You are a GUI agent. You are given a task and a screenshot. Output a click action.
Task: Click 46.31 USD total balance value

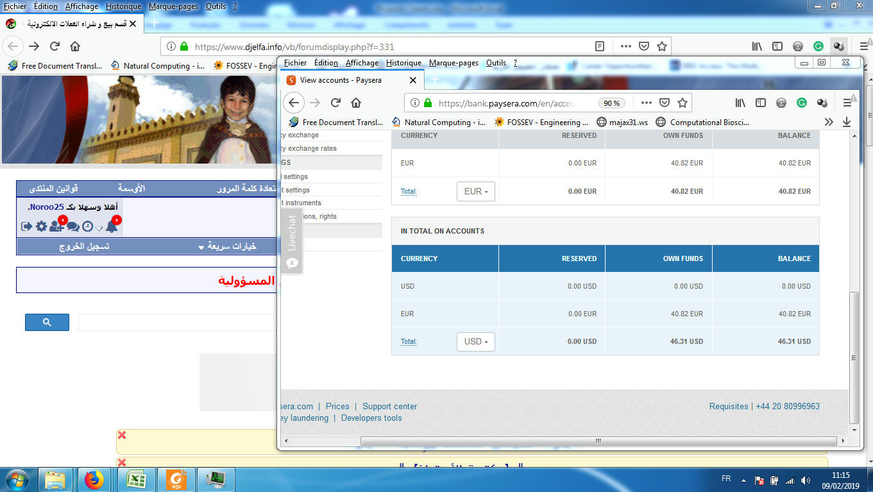pos(794,341)
